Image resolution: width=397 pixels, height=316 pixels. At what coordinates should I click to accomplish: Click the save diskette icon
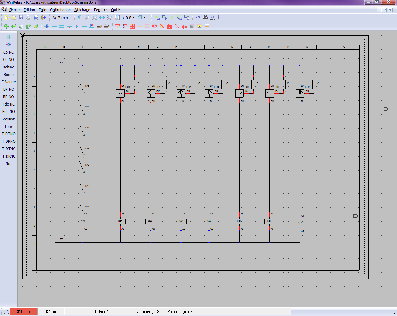pyautogui.click(x=21, y=18)
